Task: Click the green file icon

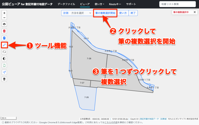Action: (x=4, y=66)
